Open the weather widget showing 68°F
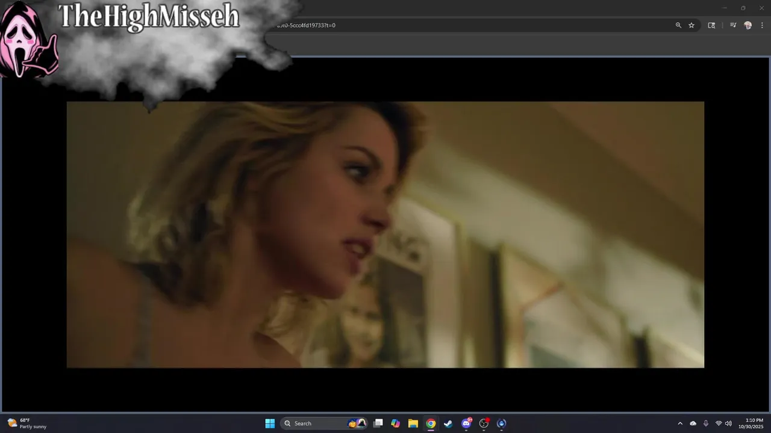Screen dimensions: 771x433 coord(27,423)
